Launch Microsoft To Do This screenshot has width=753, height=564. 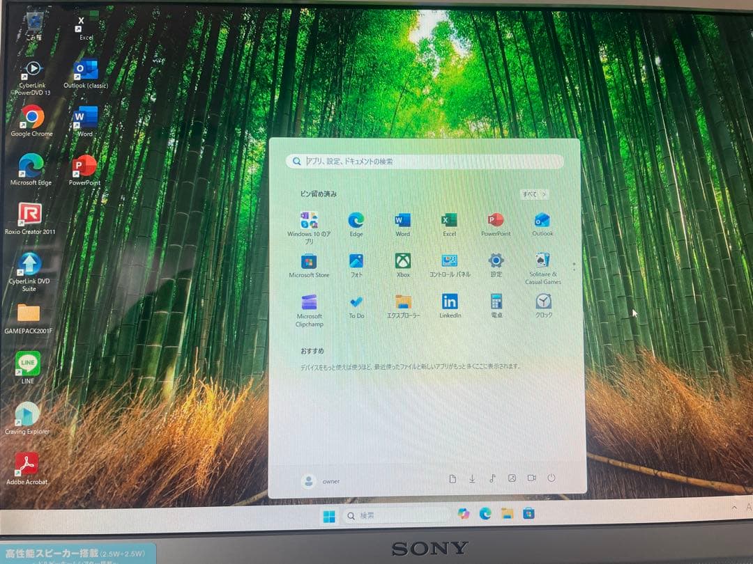356,303
